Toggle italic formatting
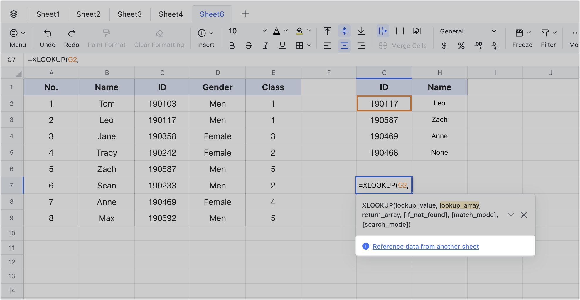 point(265,45)
